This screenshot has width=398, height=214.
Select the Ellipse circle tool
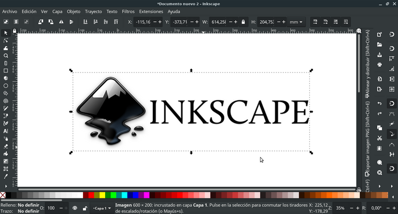(x=6, y=86)
